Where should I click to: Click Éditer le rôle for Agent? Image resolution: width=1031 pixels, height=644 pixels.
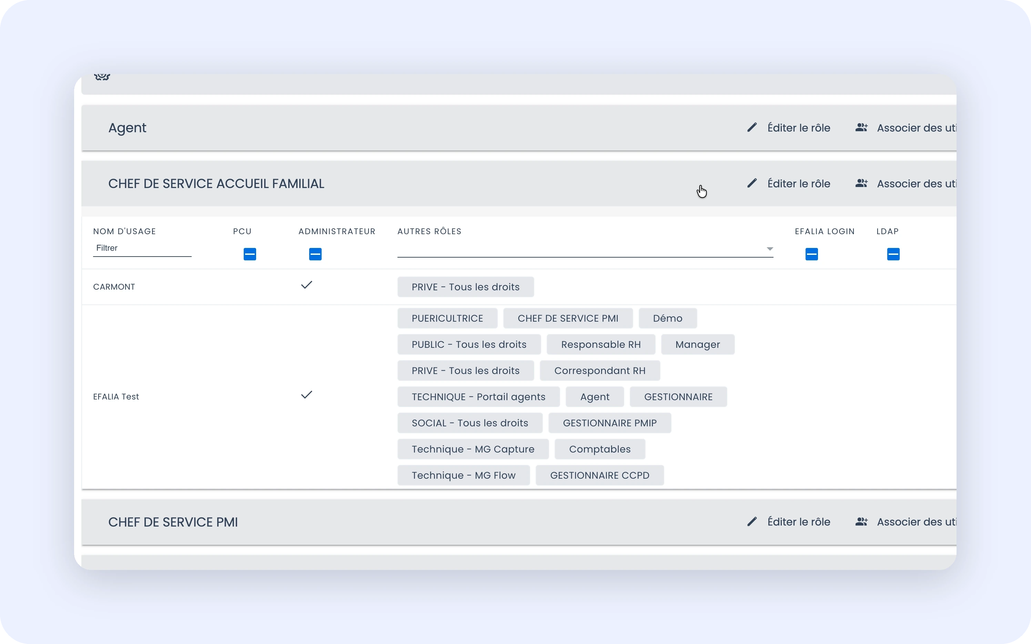799,128
